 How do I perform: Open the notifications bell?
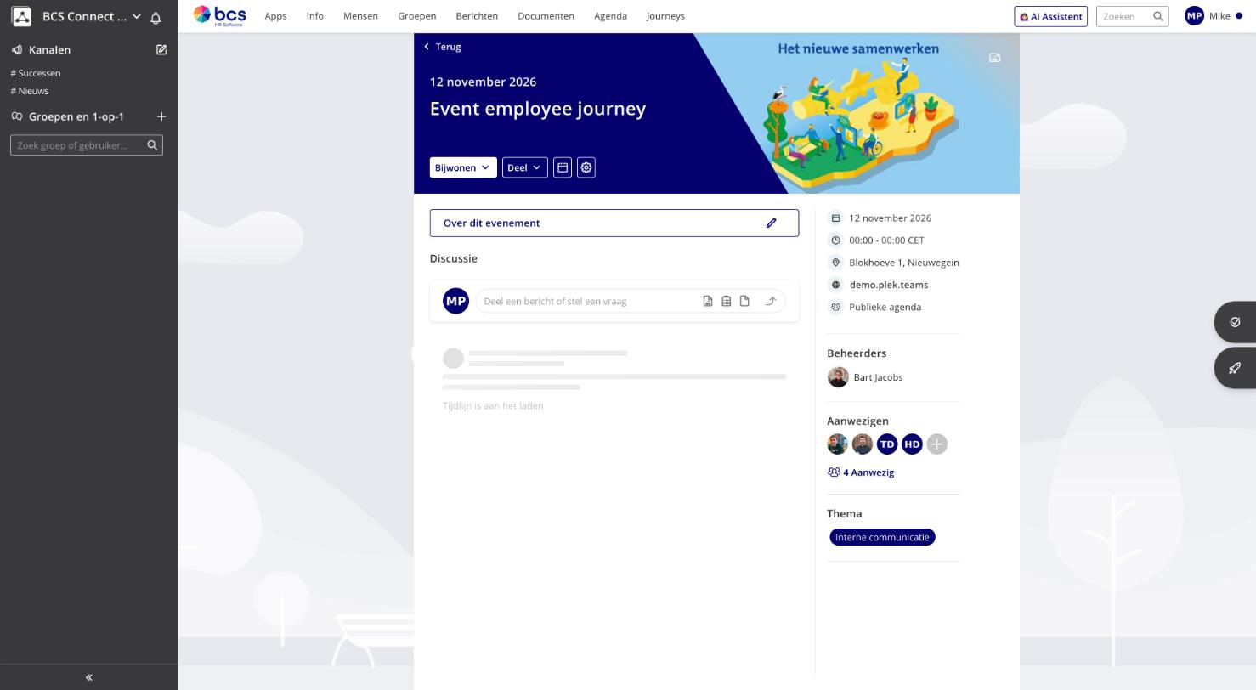(156, 17)
